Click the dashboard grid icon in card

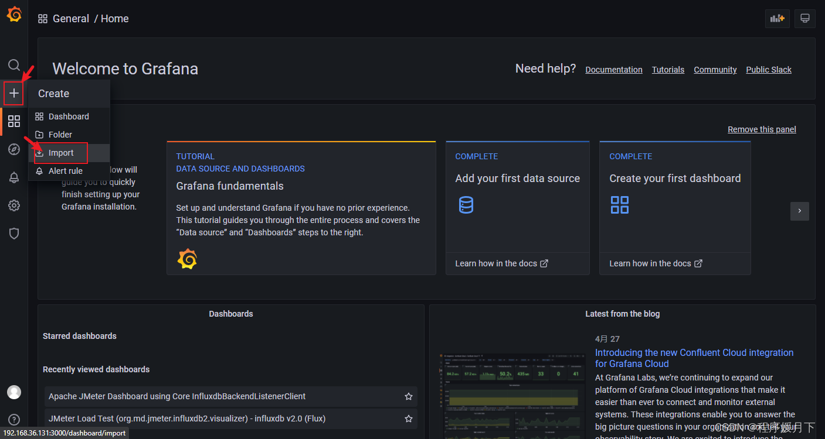620,205
